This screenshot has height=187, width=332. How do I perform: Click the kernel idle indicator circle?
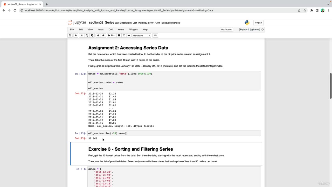262,30
